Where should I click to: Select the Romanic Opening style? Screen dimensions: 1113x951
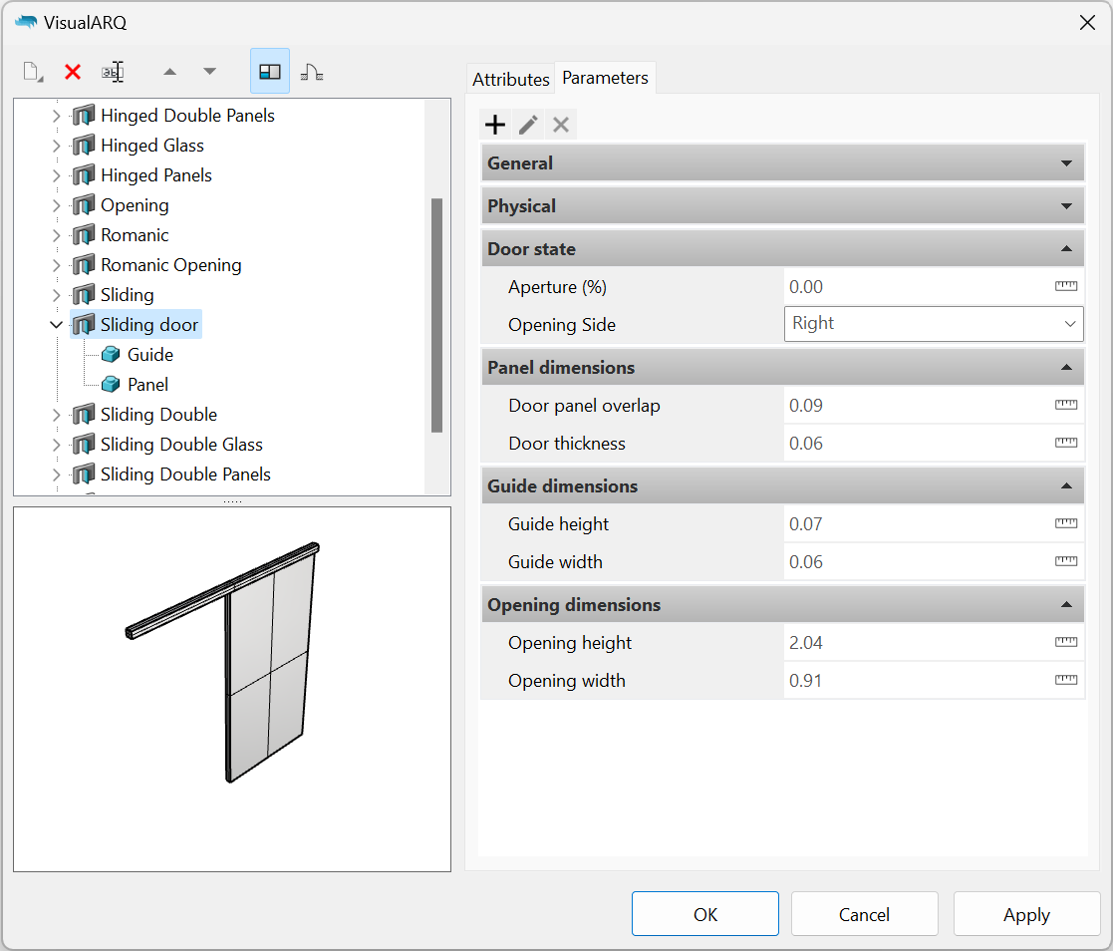[171, 265]
